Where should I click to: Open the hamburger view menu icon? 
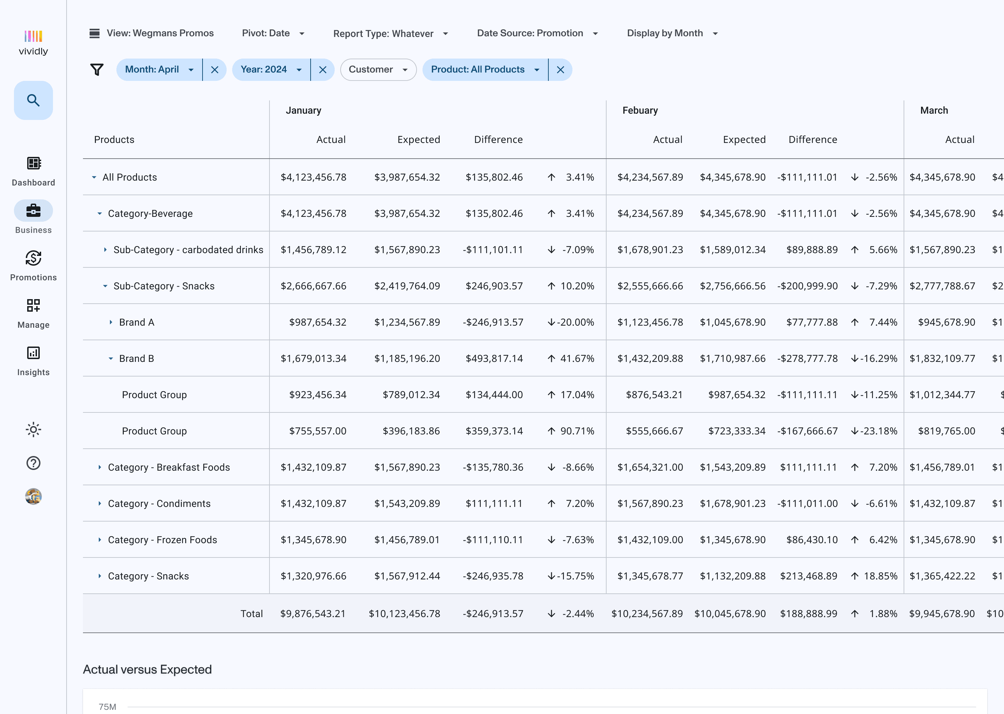coord(94,33)
